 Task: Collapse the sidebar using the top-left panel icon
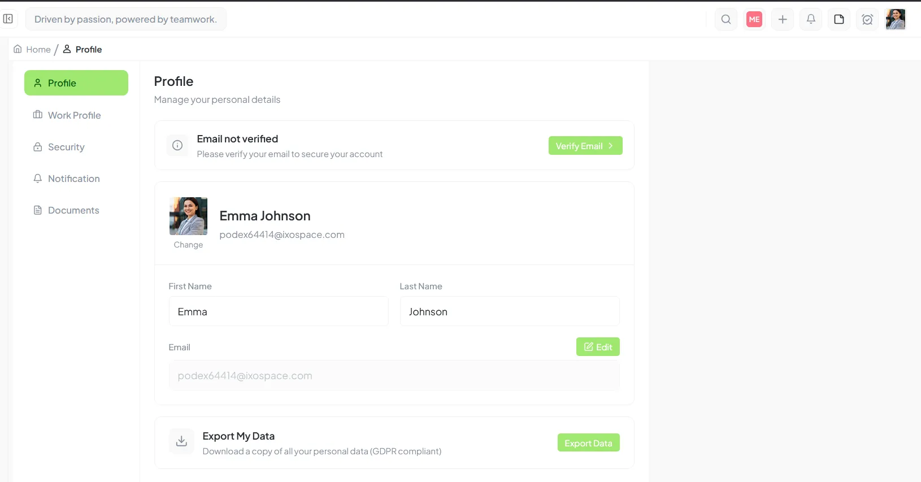[x=8, y=19]
